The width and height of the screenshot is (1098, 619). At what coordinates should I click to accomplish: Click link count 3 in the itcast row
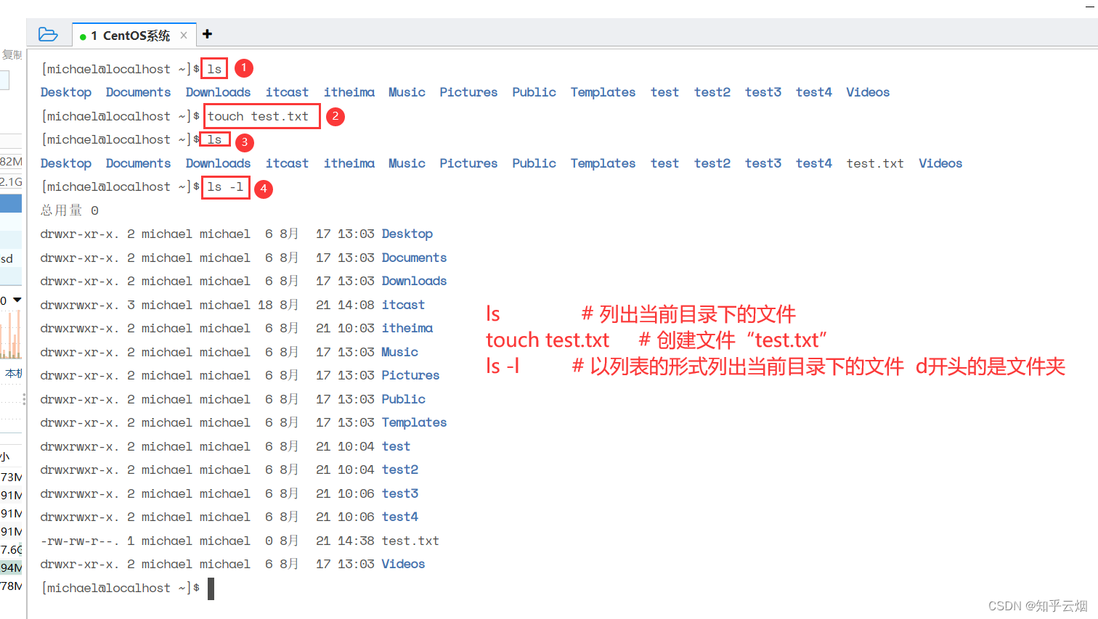[131, 305]
